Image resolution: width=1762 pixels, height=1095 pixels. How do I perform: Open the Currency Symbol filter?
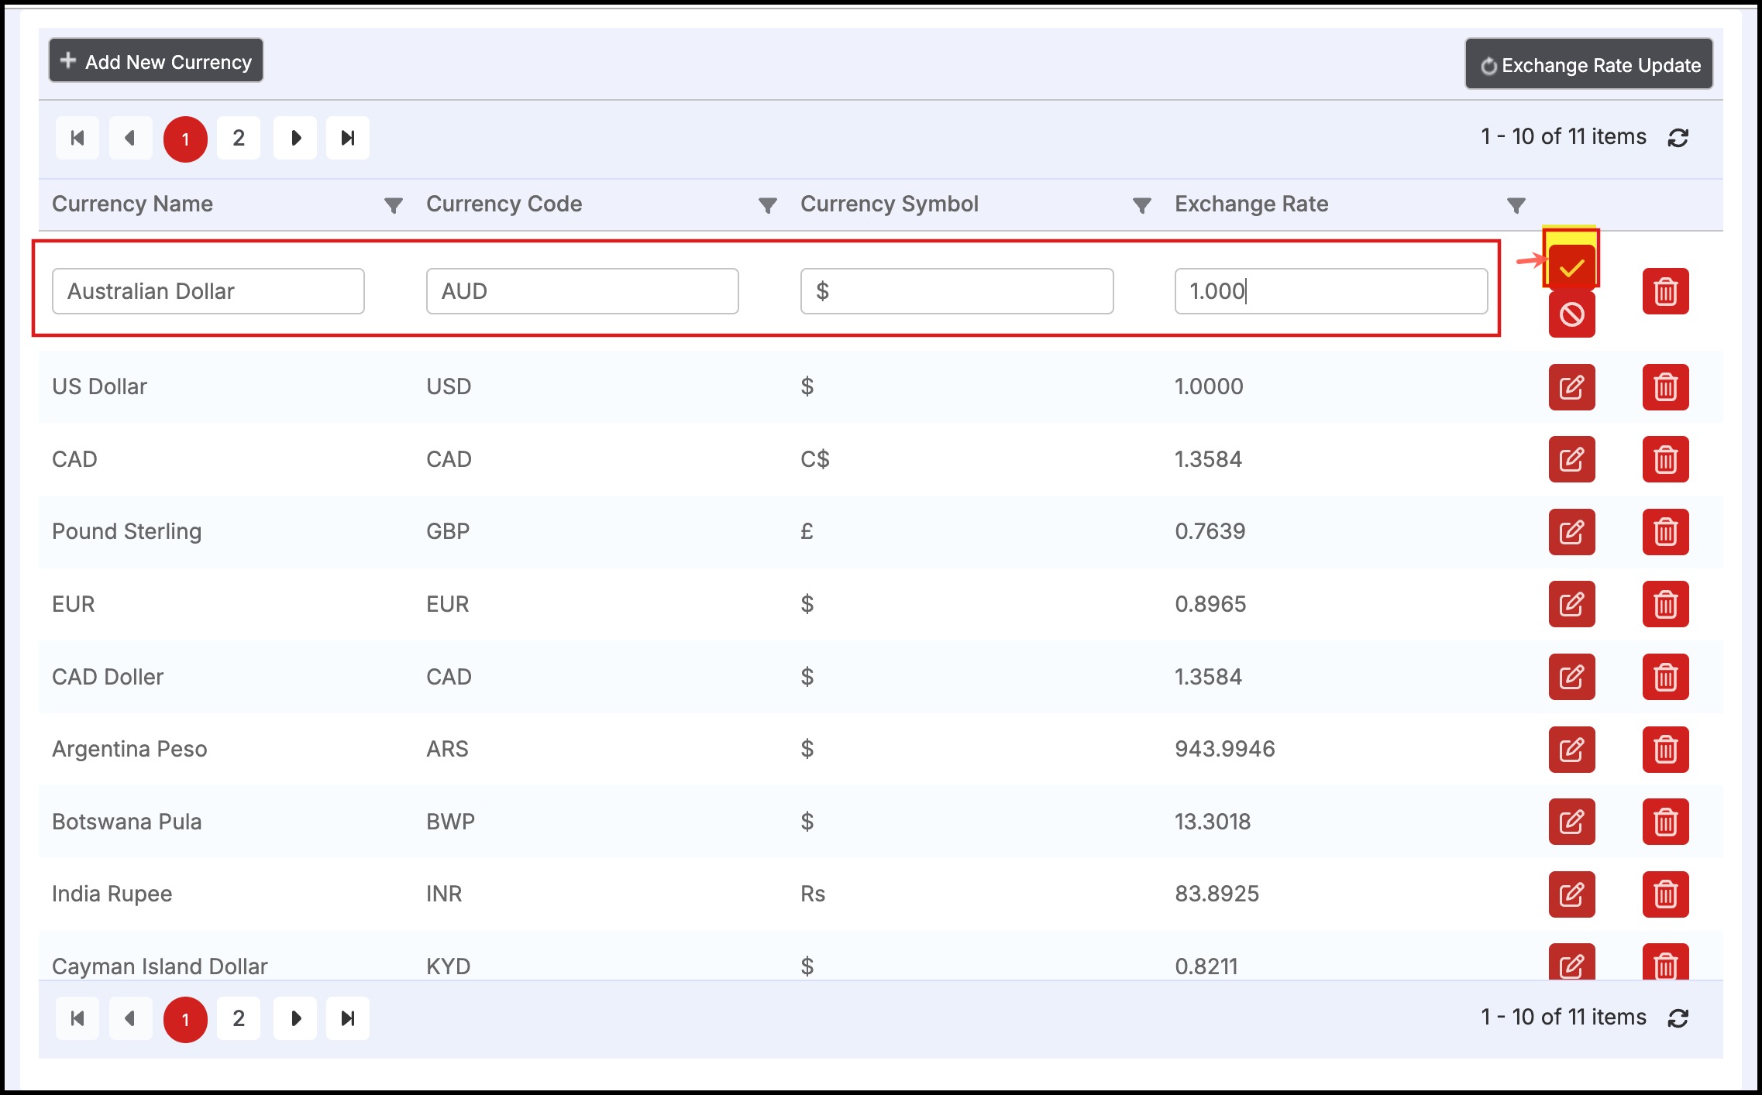point(1141,205)
